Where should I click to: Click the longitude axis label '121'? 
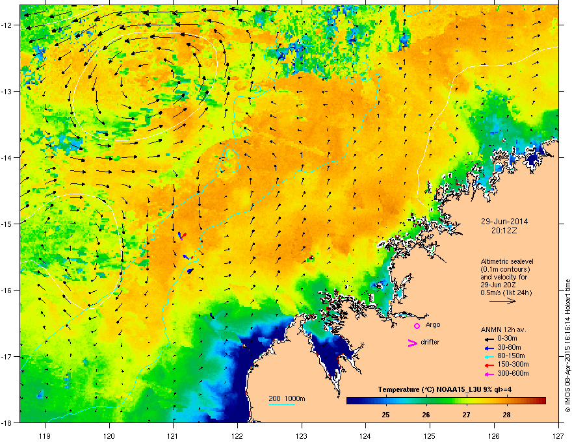(174, 435)
